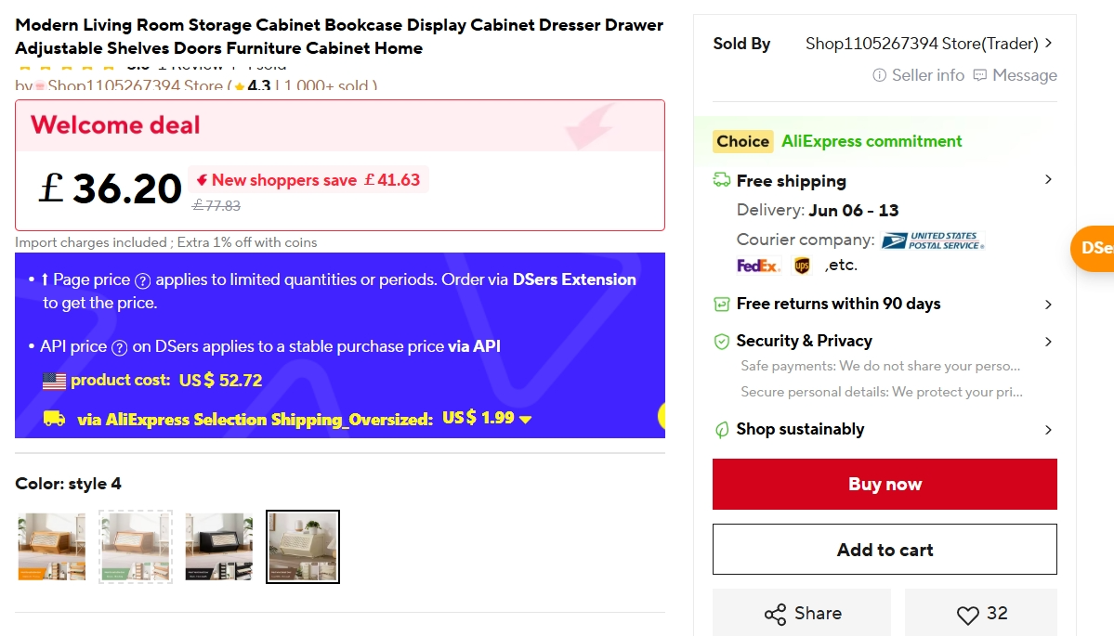Viewport: 1114px width, 636px height.
Task: Click the Shop sustainably leaf icon
Action: 722,430
